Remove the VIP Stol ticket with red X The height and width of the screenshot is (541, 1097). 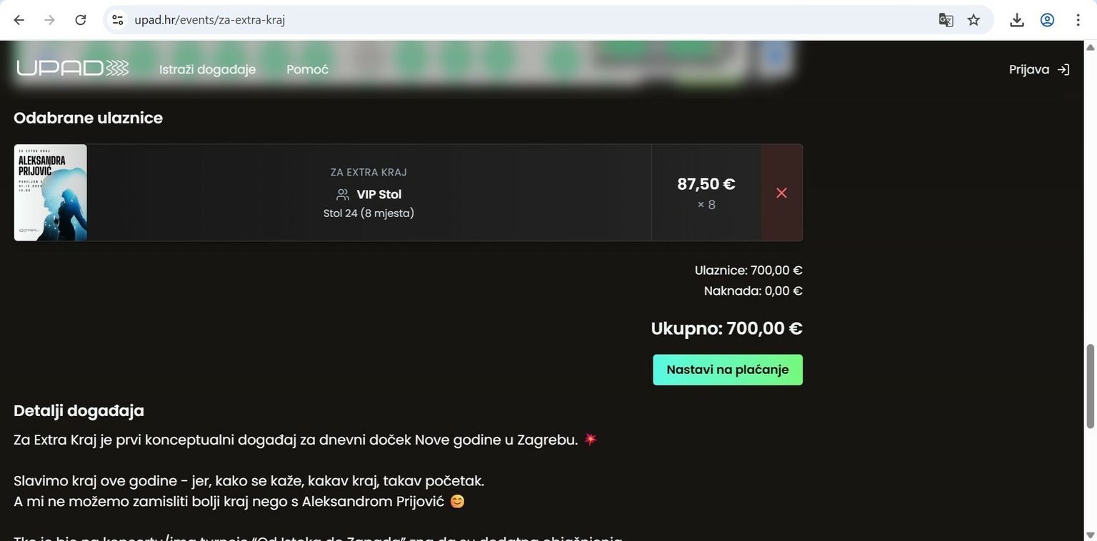point(781,193)
